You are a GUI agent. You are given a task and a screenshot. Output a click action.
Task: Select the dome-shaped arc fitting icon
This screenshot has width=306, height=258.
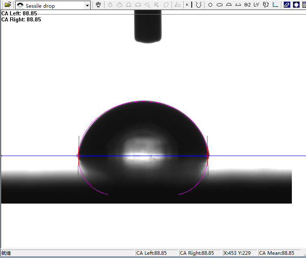pos(229,5)
